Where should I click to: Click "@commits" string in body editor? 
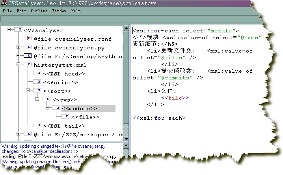[x=175, y=78]
